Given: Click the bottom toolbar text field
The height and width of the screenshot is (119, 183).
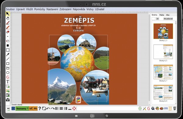Looking at the screenshot, I should tap(107, 109).
